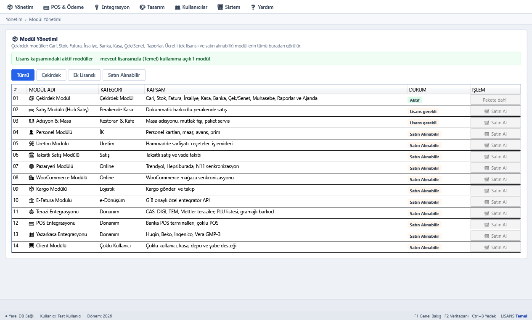Click the E-Fatura Modülü bank icon
The height and width of the screenshot is (320, 532).
[32, 200]
